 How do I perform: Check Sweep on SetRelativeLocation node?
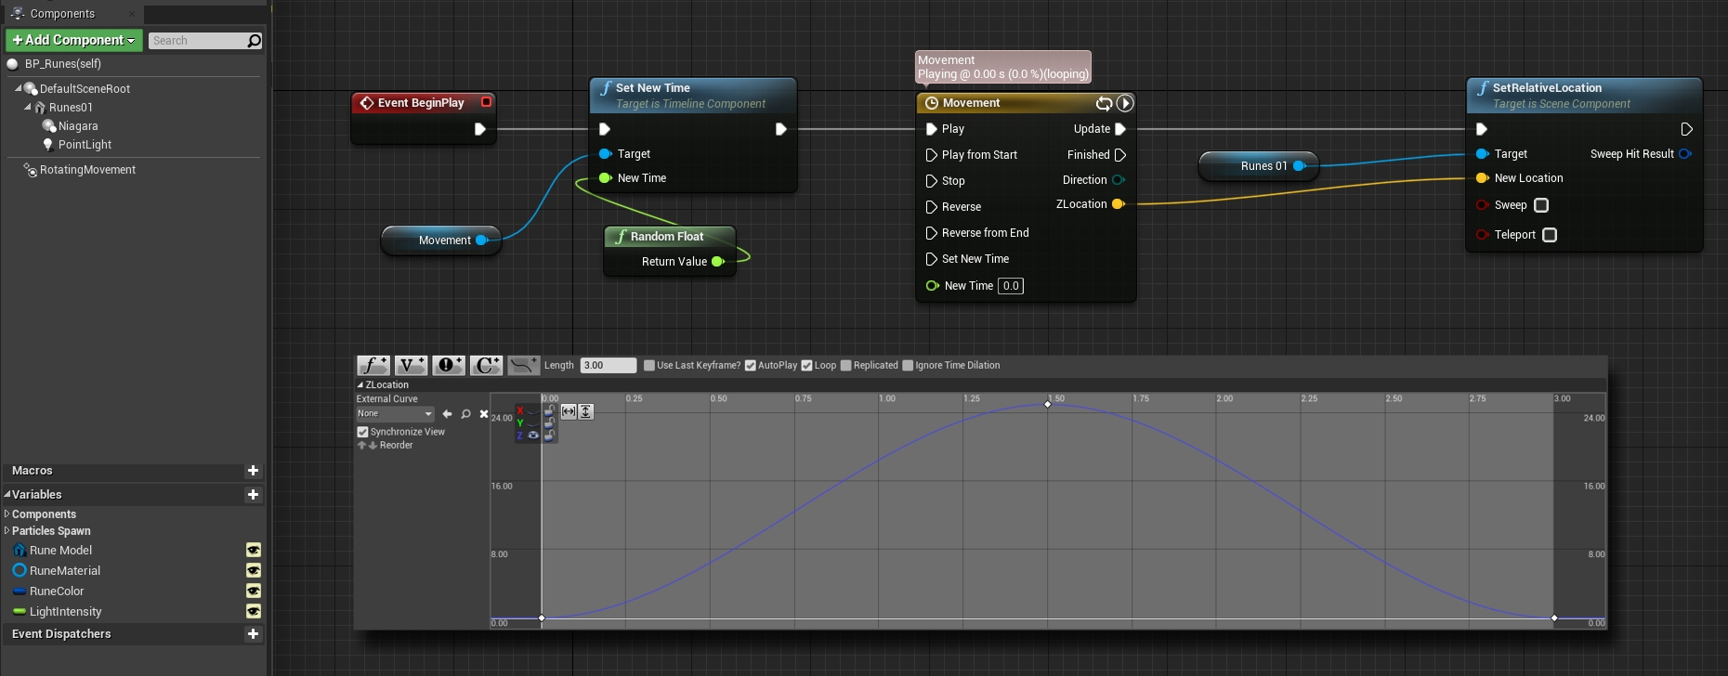(1541, 205)
